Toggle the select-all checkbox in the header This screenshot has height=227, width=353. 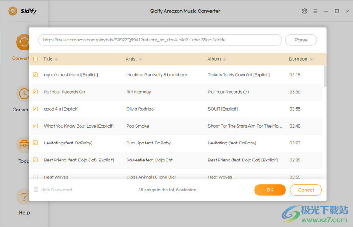pyautogui.click(x=35, y=59)
